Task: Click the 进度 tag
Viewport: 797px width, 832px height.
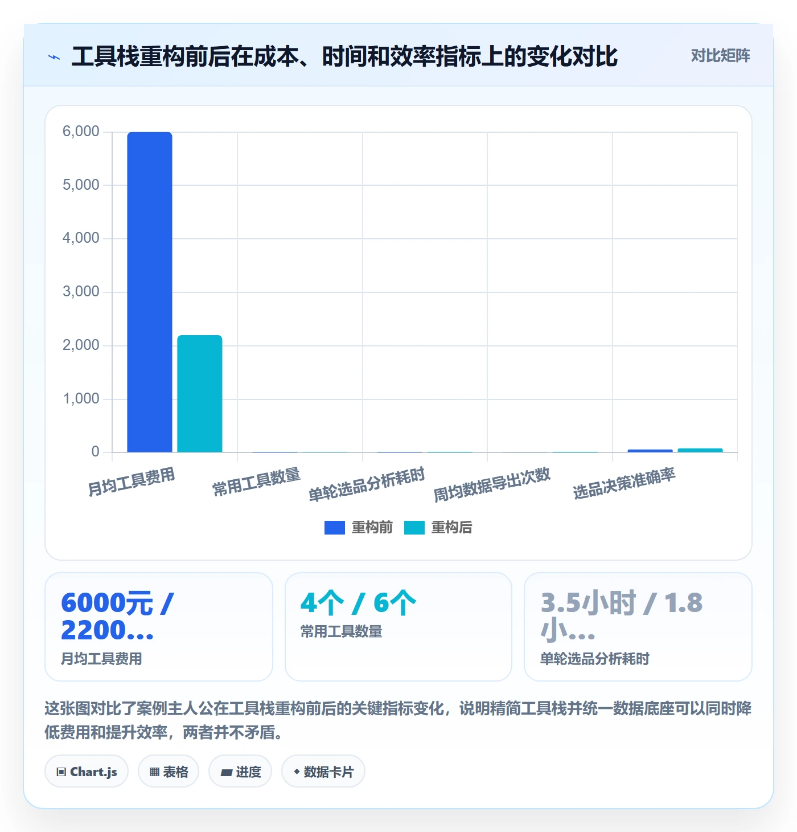Action: [x=240, y=772]
